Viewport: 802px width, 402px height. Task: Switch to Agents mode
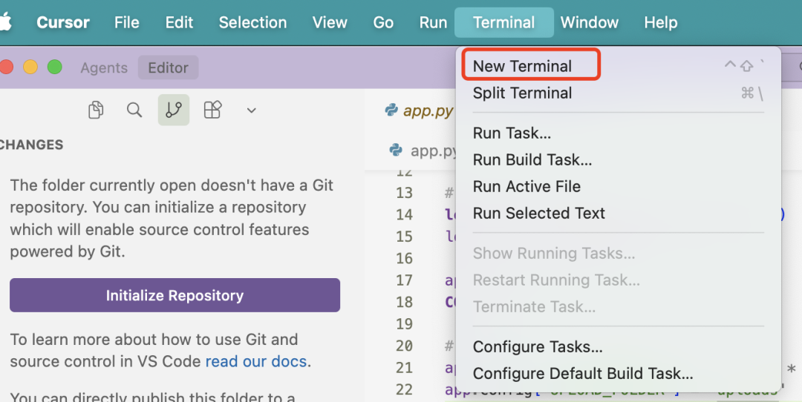point(104,67)
